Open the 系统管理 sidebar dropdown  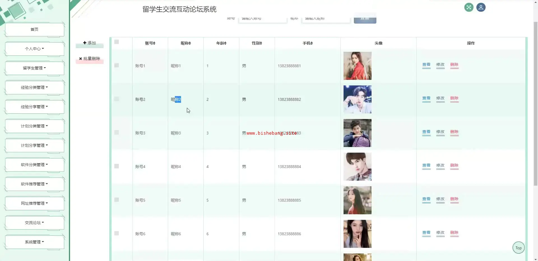coord(34,242)
